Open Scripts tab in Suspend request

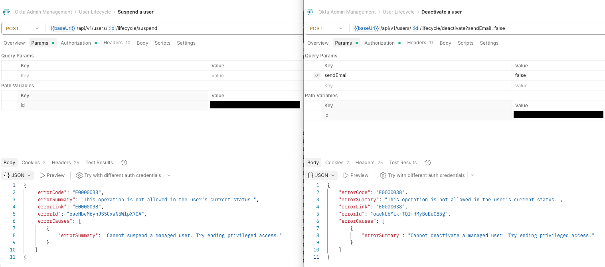pyautogui.click(x=162, y=43)
